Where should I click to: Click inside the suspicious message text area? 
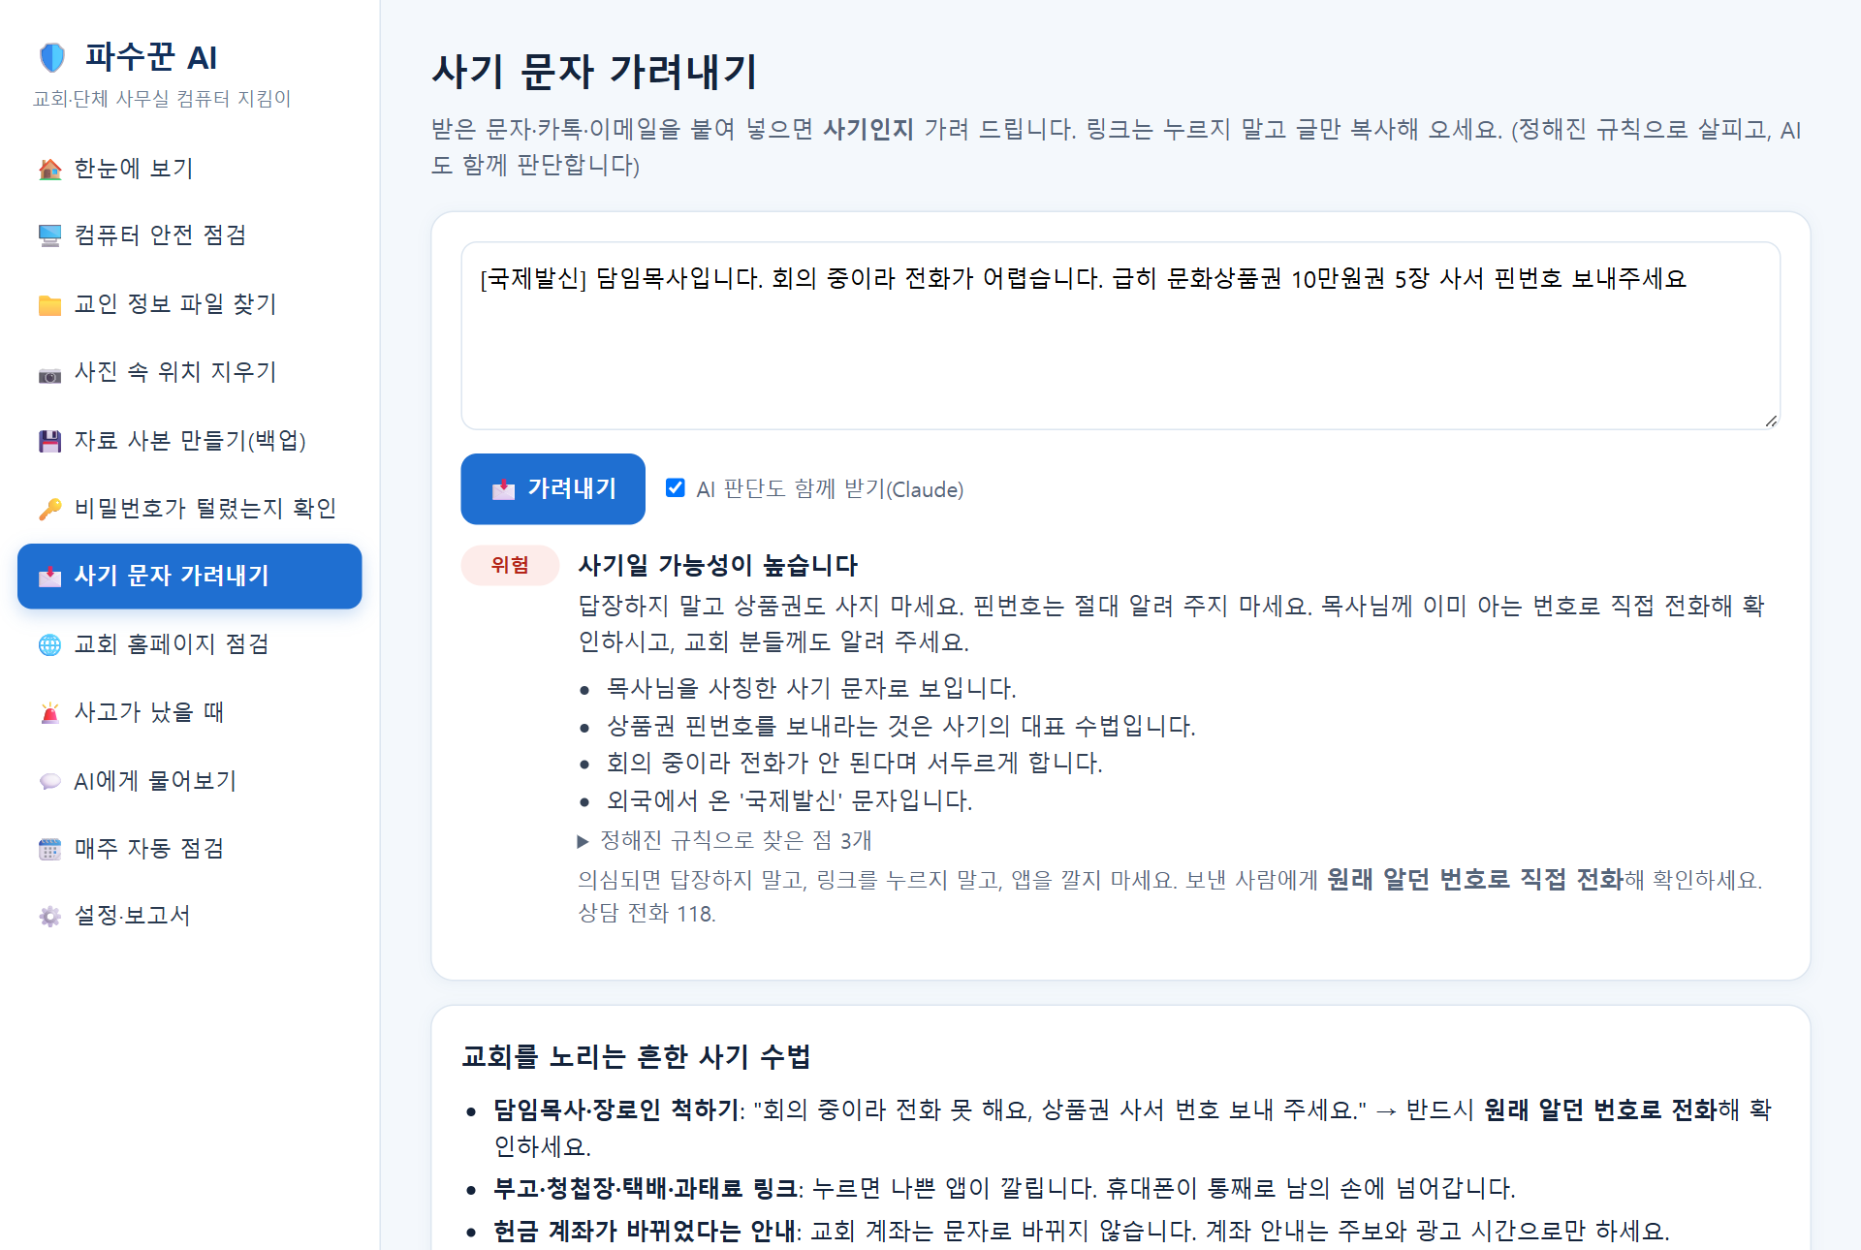(1120, 335)
